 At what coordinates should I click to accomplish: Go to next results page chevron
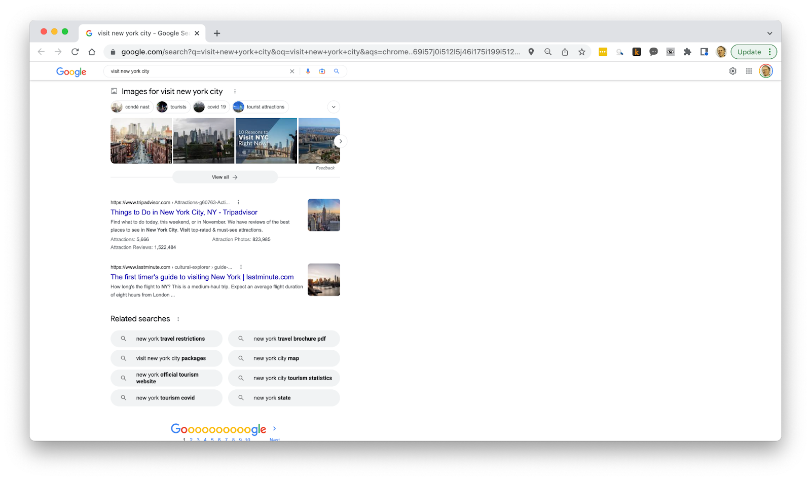275,429
